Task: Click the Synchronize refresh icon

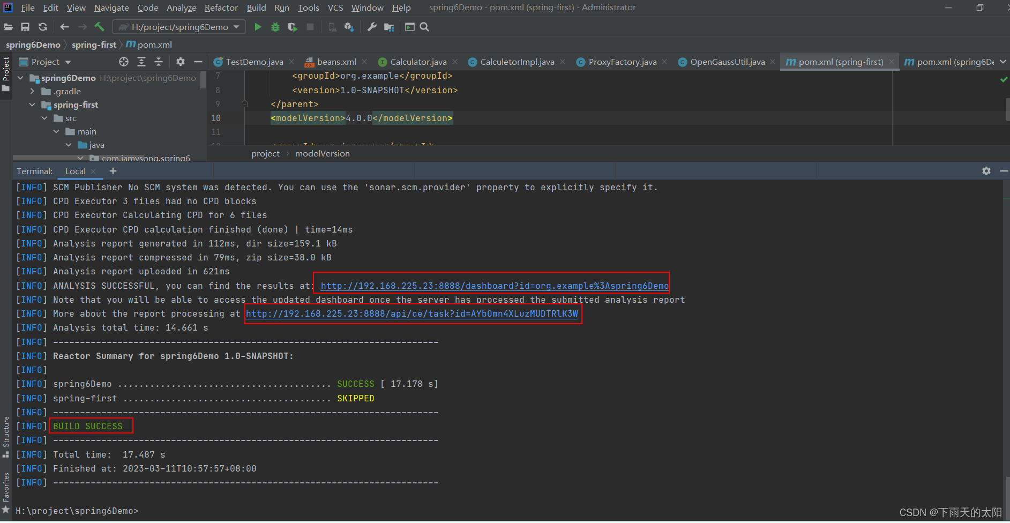Action: [x=43, y=27]
